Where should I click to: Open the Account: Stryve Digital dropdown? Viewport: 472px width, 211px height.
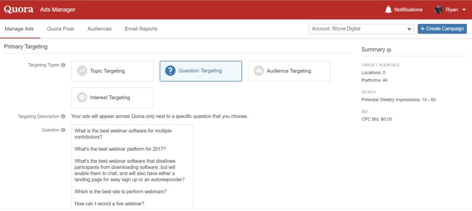pos(361,29)
